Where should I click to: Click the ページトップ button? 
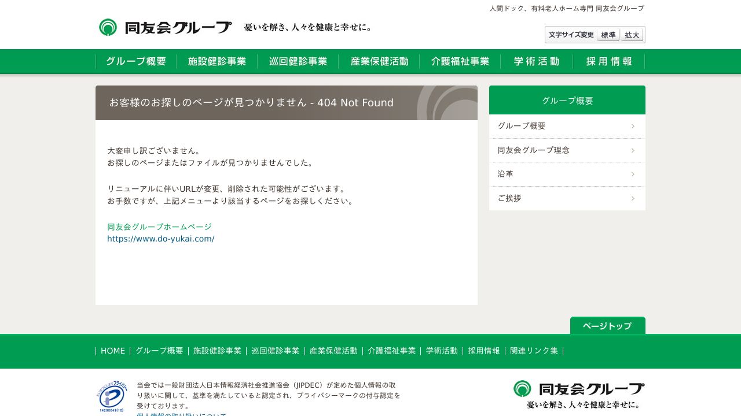[607, 326]
